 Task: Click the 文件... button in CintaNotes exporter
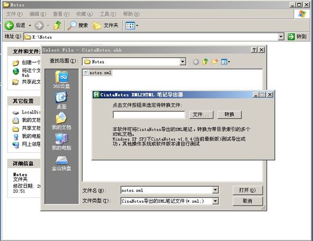[x=201, y=115]
